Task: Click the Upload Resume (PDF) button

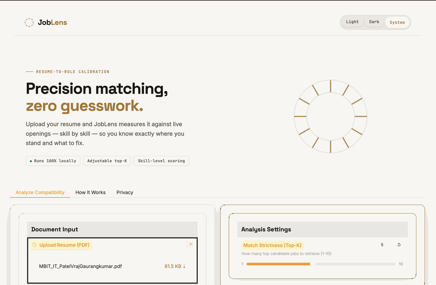Action: click(61, 245)
